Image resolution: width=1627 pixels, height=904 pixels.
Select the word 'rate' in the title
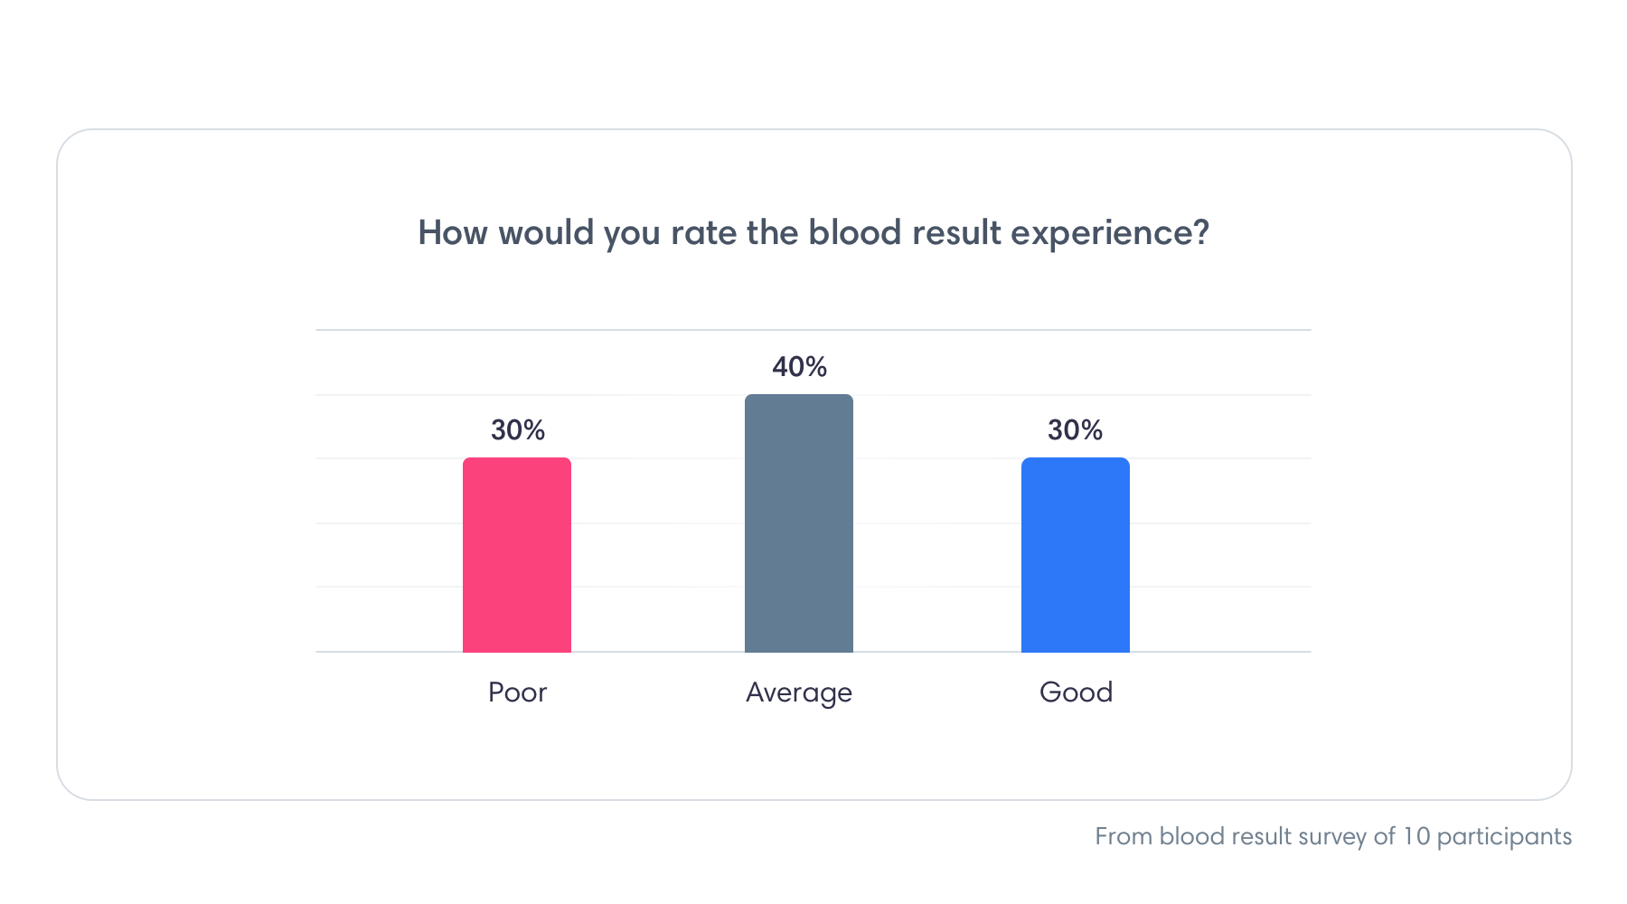click(x=703, y=233)
